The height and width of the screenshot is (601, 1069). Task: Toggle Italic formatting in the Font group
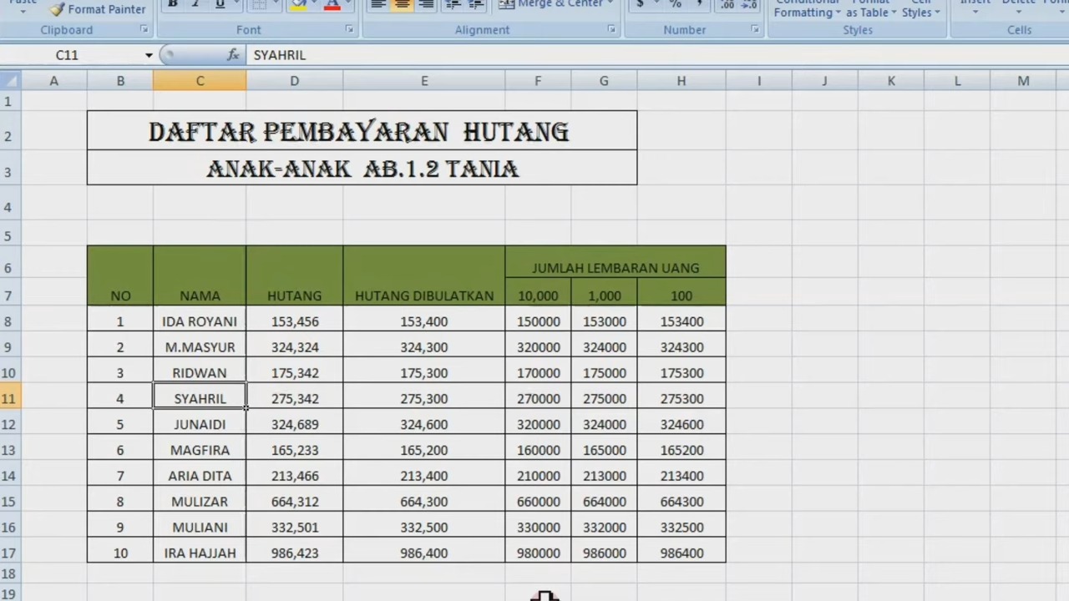tap(195, 4)
